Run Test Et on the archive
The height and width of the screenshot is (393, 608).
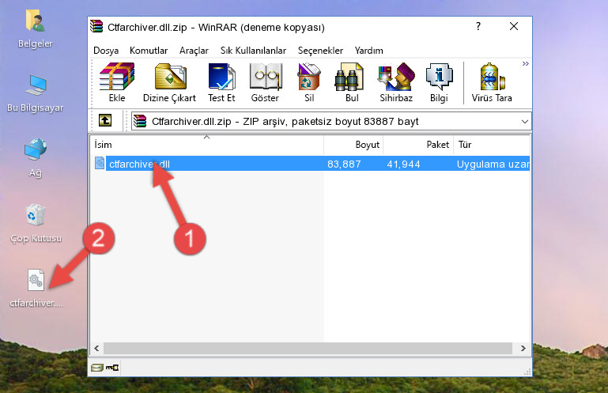[x=221, y=83]
